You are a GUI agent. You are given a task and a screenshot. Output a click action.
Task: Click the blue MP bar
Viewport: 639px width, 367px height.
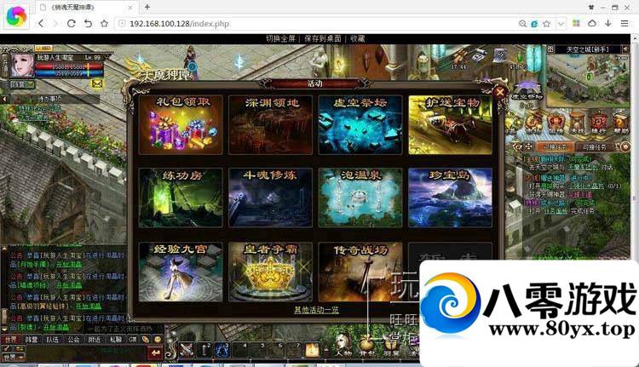pyautogui.click(x=69, y=73)
